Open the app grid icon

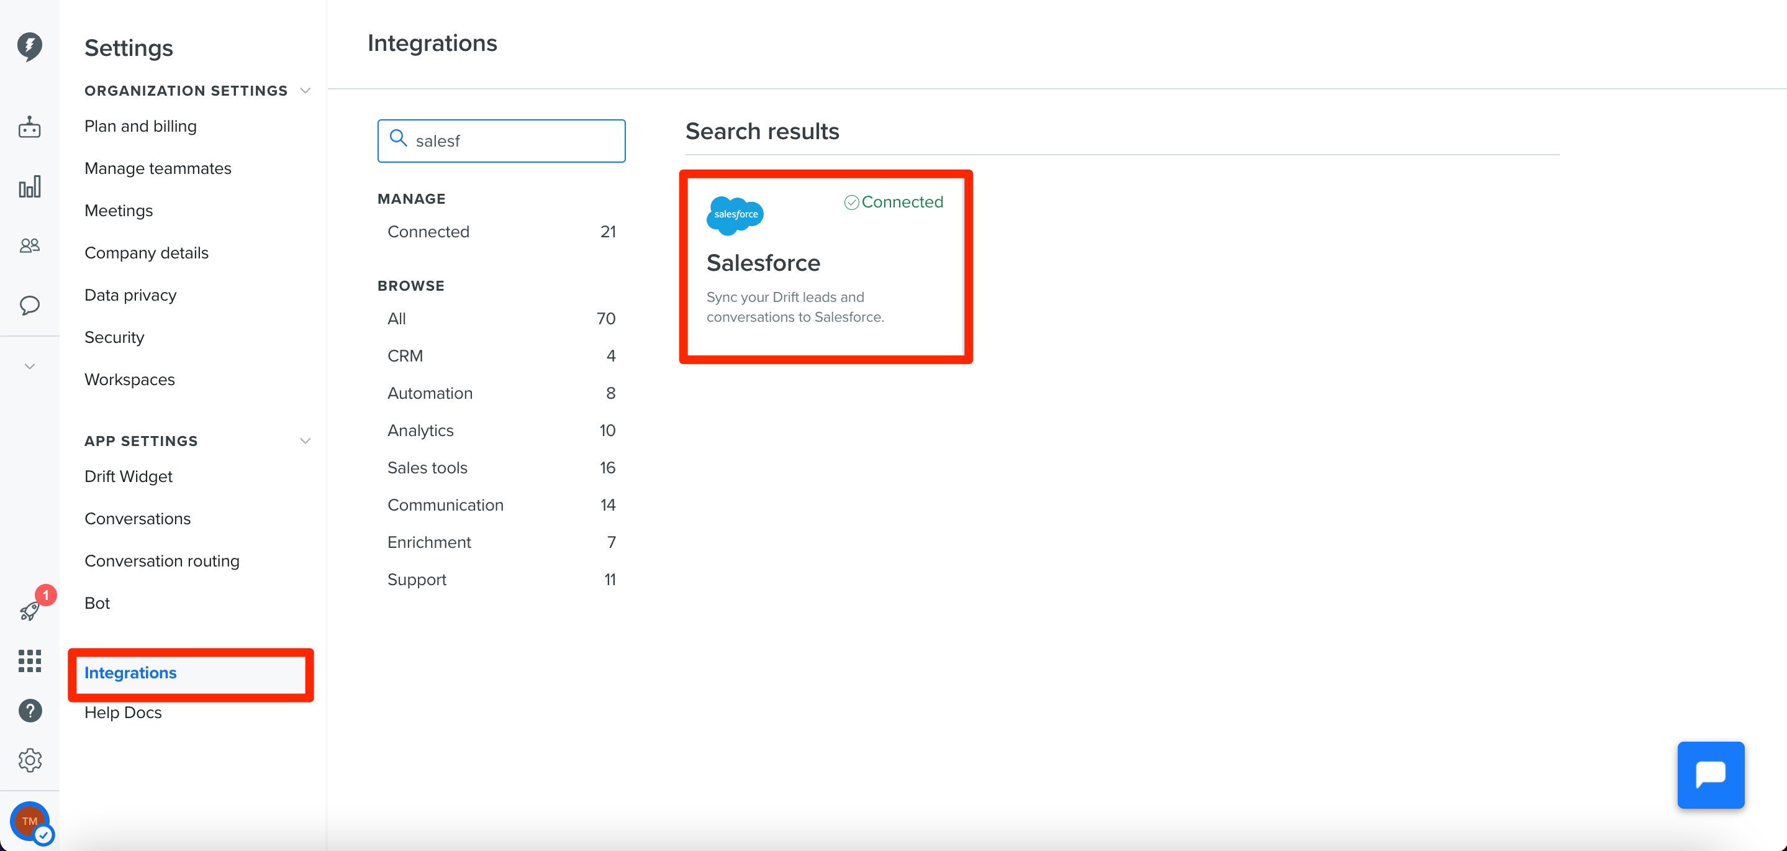coord(29,661)
